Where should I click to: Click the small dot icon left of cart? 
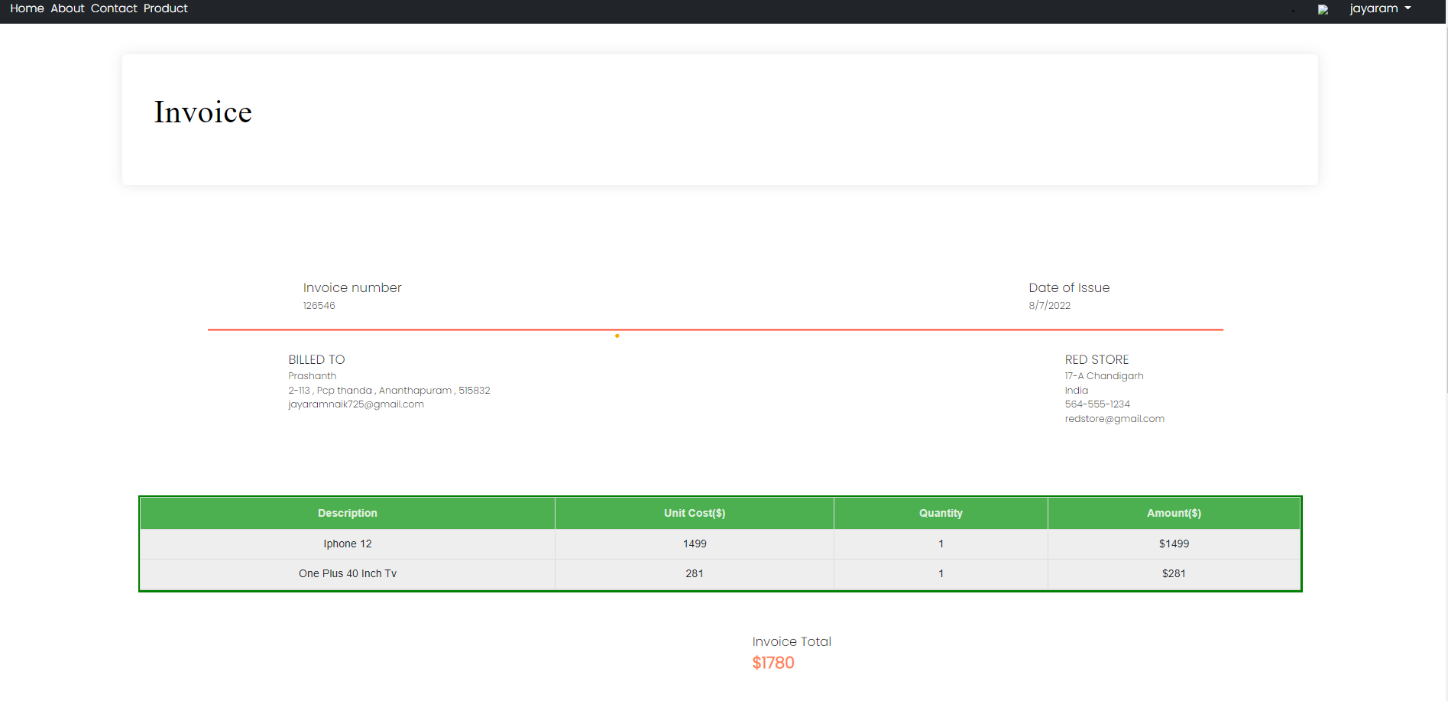[x=1293, y=11]
